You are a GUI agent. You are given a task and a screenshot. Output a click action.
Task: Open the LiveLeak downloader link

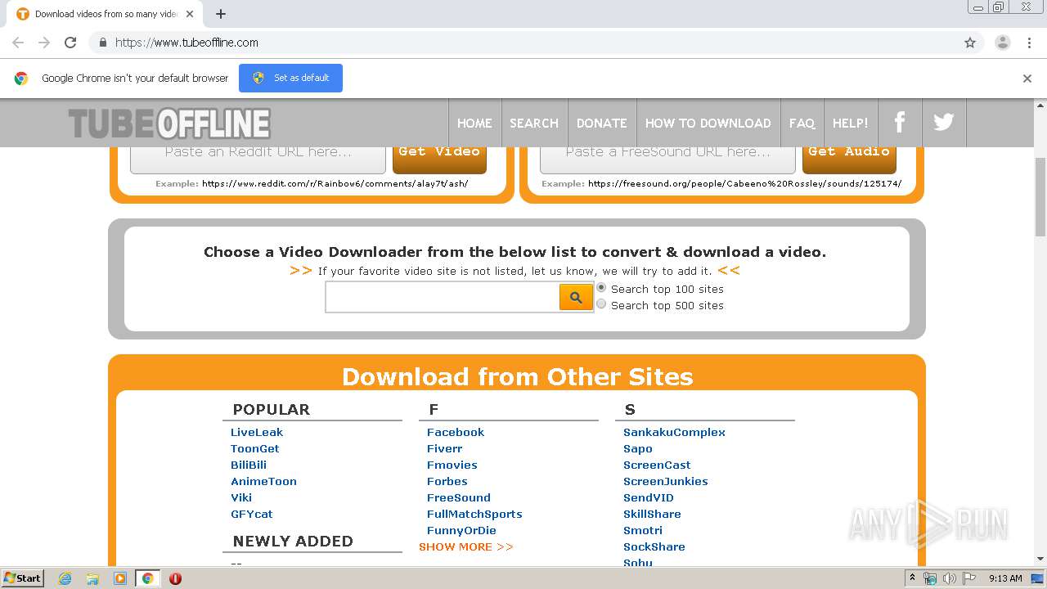257,432
